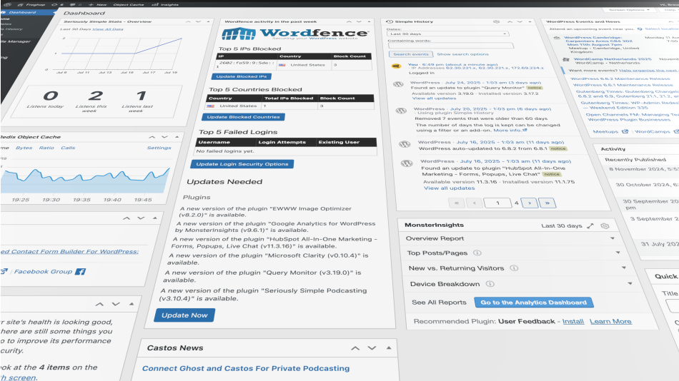
Task: Move the Castos News widget up
Action: pos(355,348)
